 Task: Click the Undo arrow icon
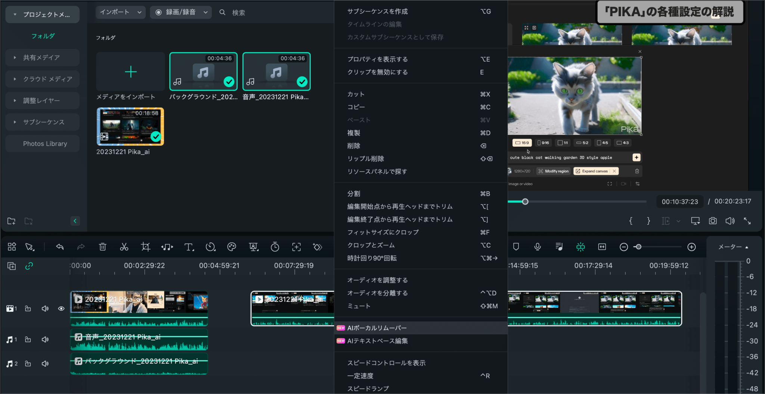[59, 247]
